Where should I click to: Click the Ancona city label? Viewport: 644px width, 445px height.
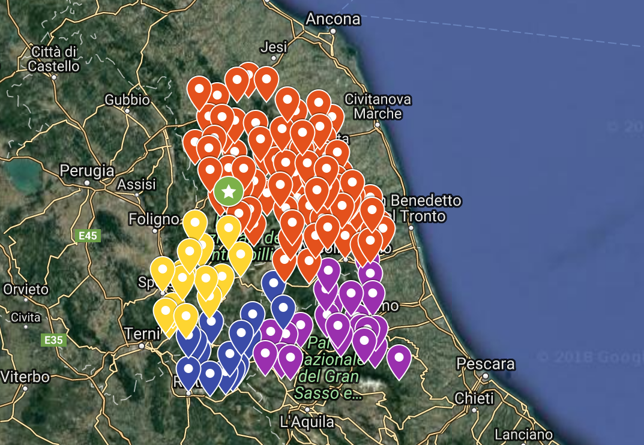pos(333,19)
